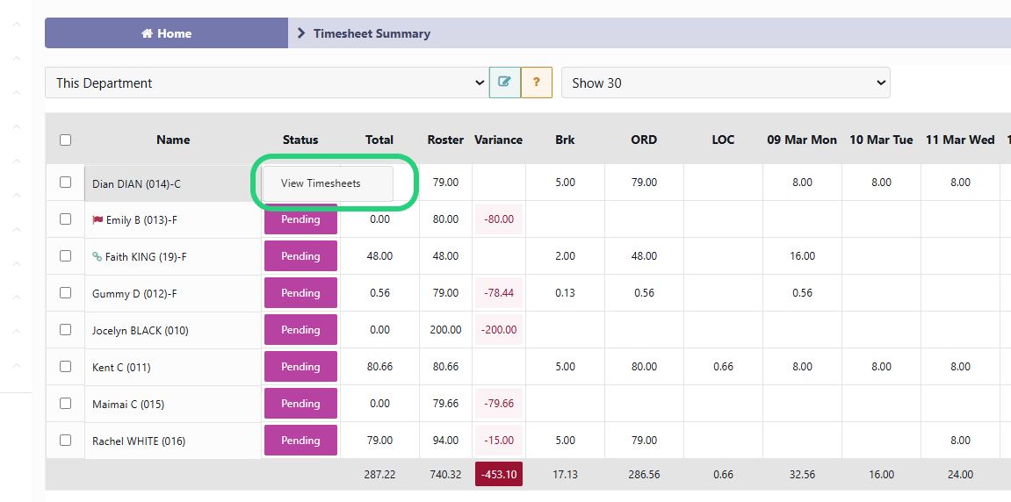Image resolution: width=1011 pixels, height=502 pixels.
Task: Click the ORD column header
Action: 644,140
